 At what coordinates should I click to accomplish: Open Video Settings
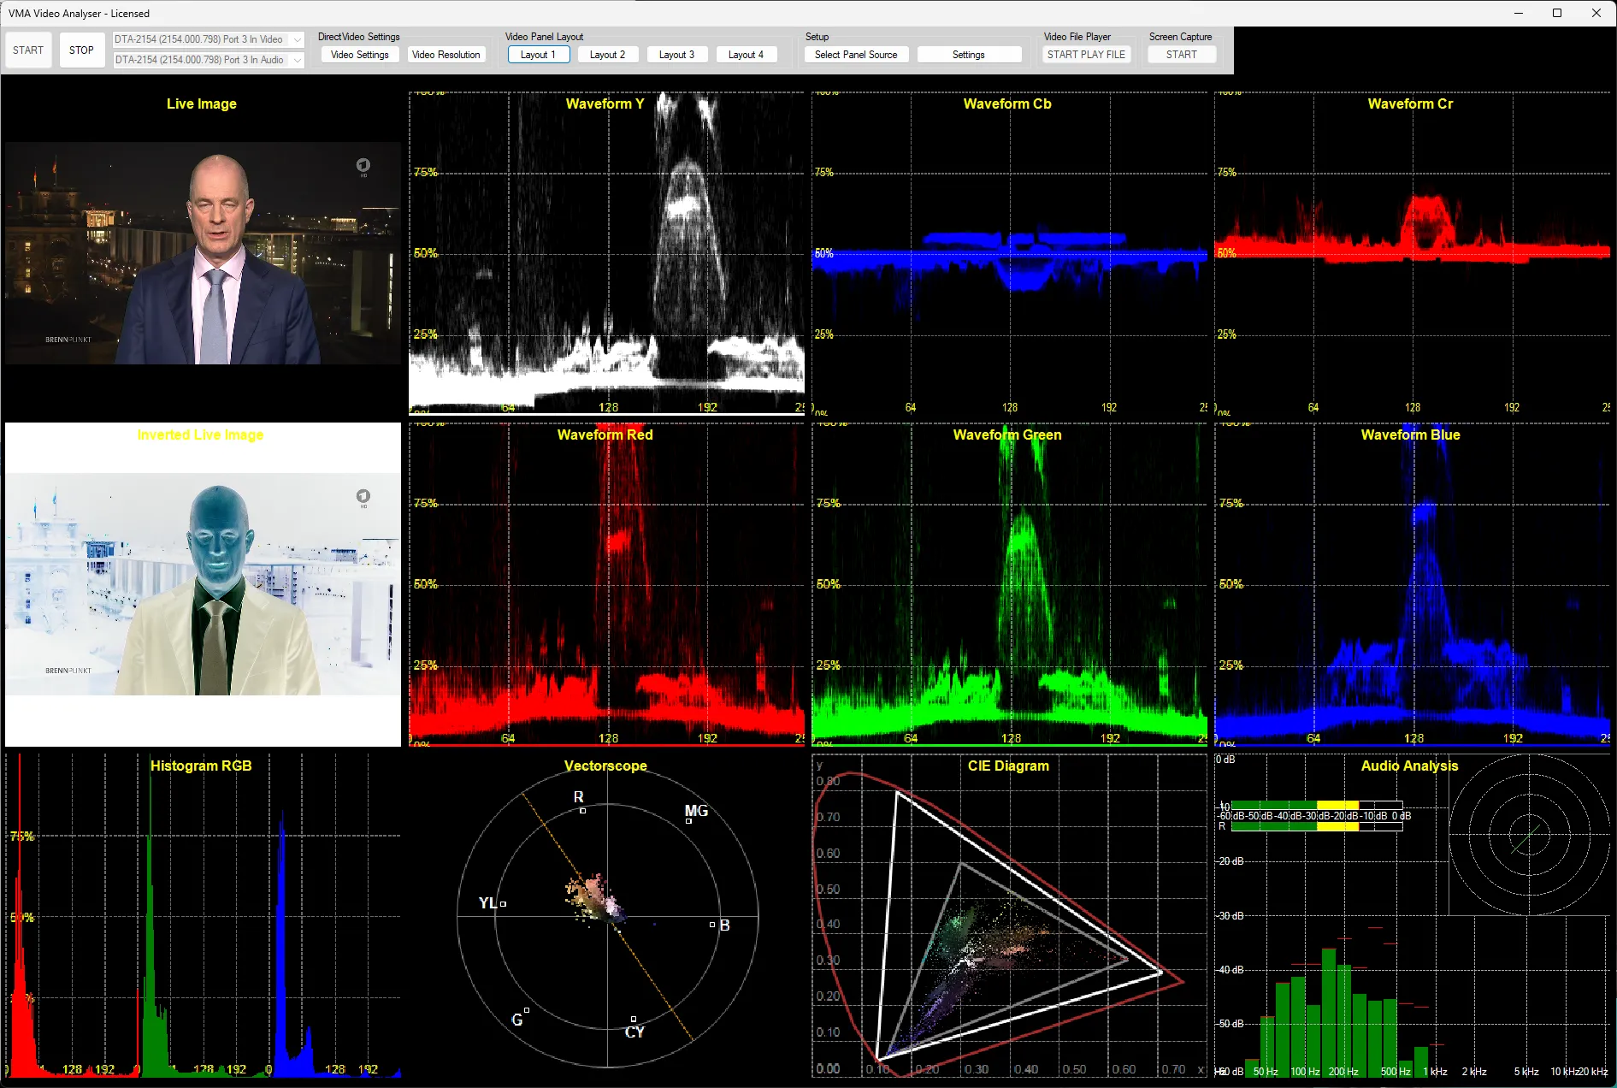[359, 55]
